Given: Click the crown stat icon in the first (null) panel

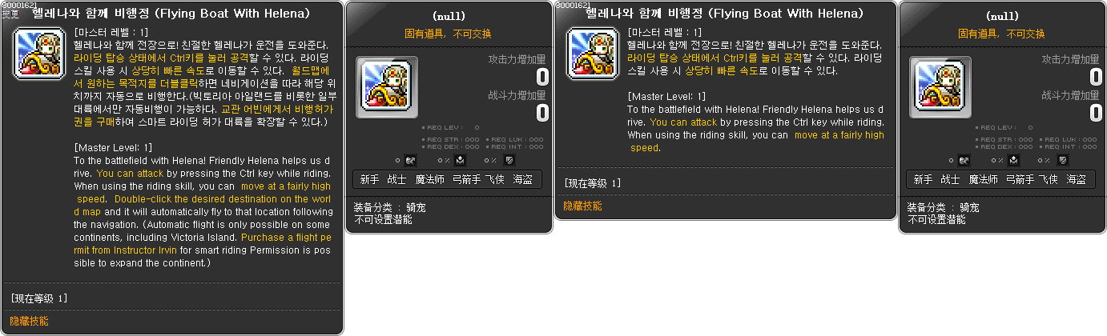Looking at the screenshot, I should click(459, 161).
